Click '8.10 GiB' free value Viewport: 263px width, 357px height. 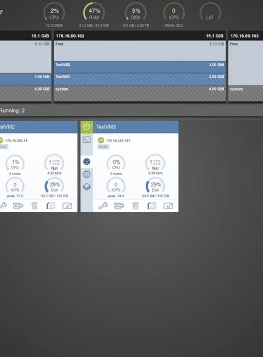42,44
